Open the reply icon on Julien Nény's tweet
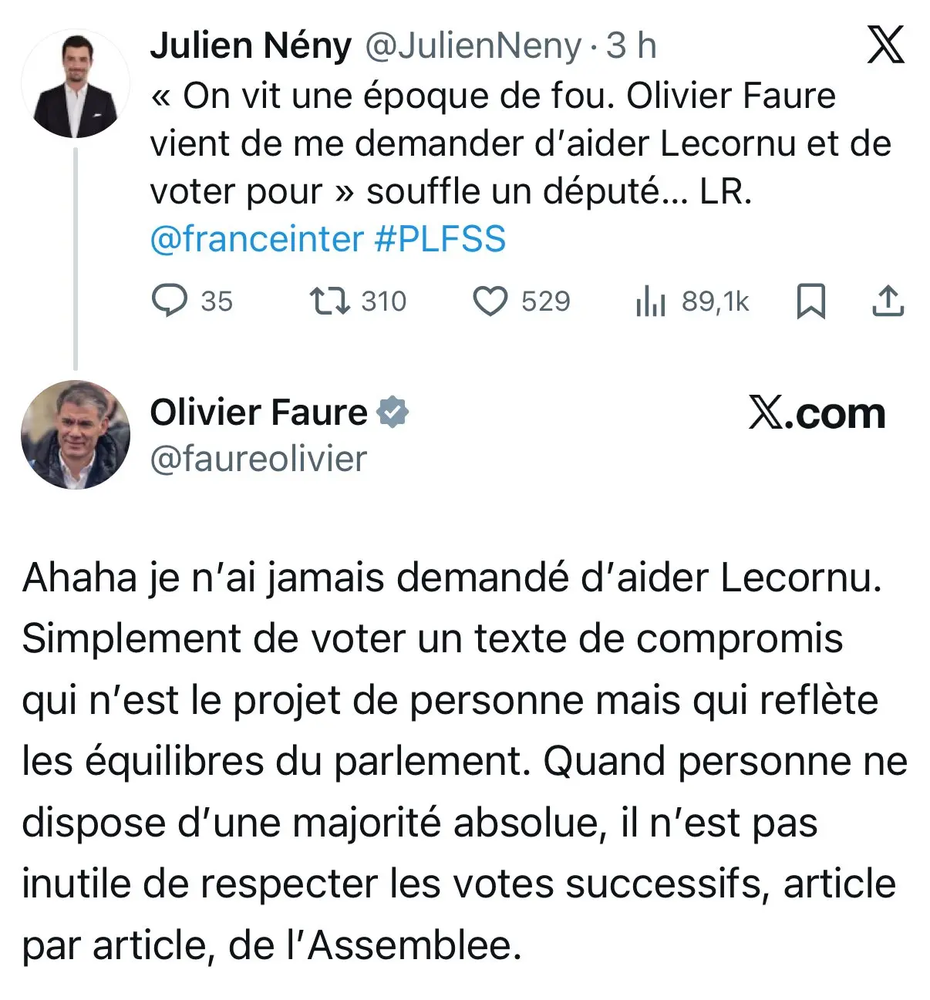The height and width of the screenshot is (1000, 930). [171, 301]
